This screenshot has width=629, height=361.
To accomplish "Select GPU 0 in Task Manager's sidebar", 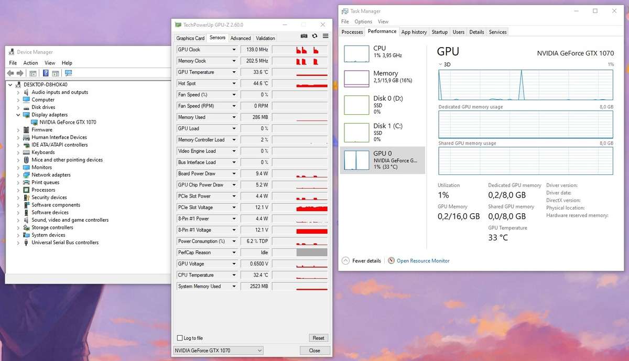I will pyautogui.click(x=382, y=158).
